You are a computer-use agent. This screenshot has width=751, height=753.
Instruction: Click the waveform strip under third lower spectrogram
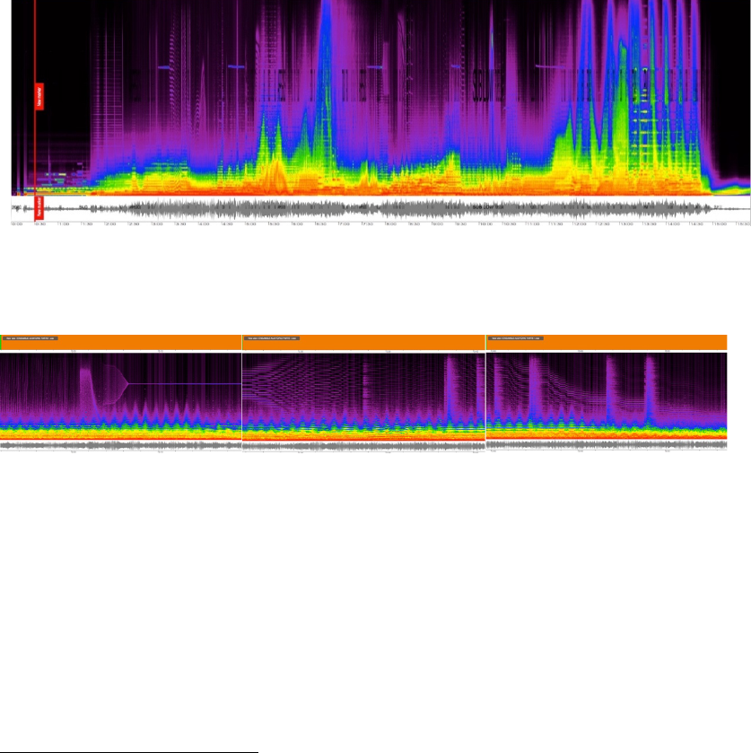[x=606, y=444]
